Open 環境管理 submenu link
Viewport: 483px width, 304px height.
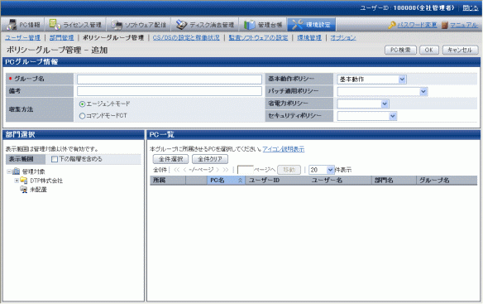coord(309,37)
